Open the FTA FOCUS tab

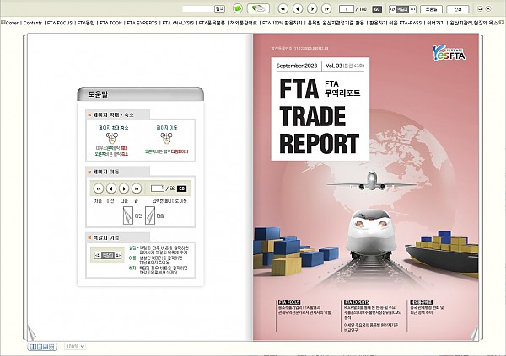[x=60, y=23]
